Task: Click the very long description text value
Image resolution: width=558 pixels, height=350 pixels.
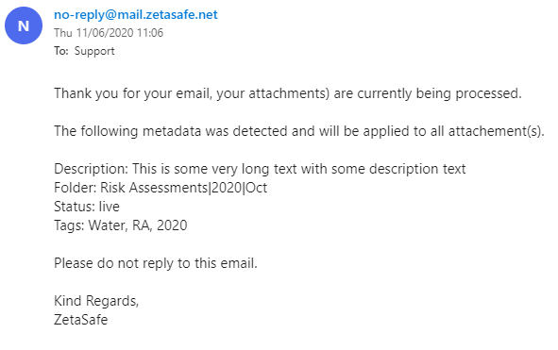Action: tap(298, 169)
